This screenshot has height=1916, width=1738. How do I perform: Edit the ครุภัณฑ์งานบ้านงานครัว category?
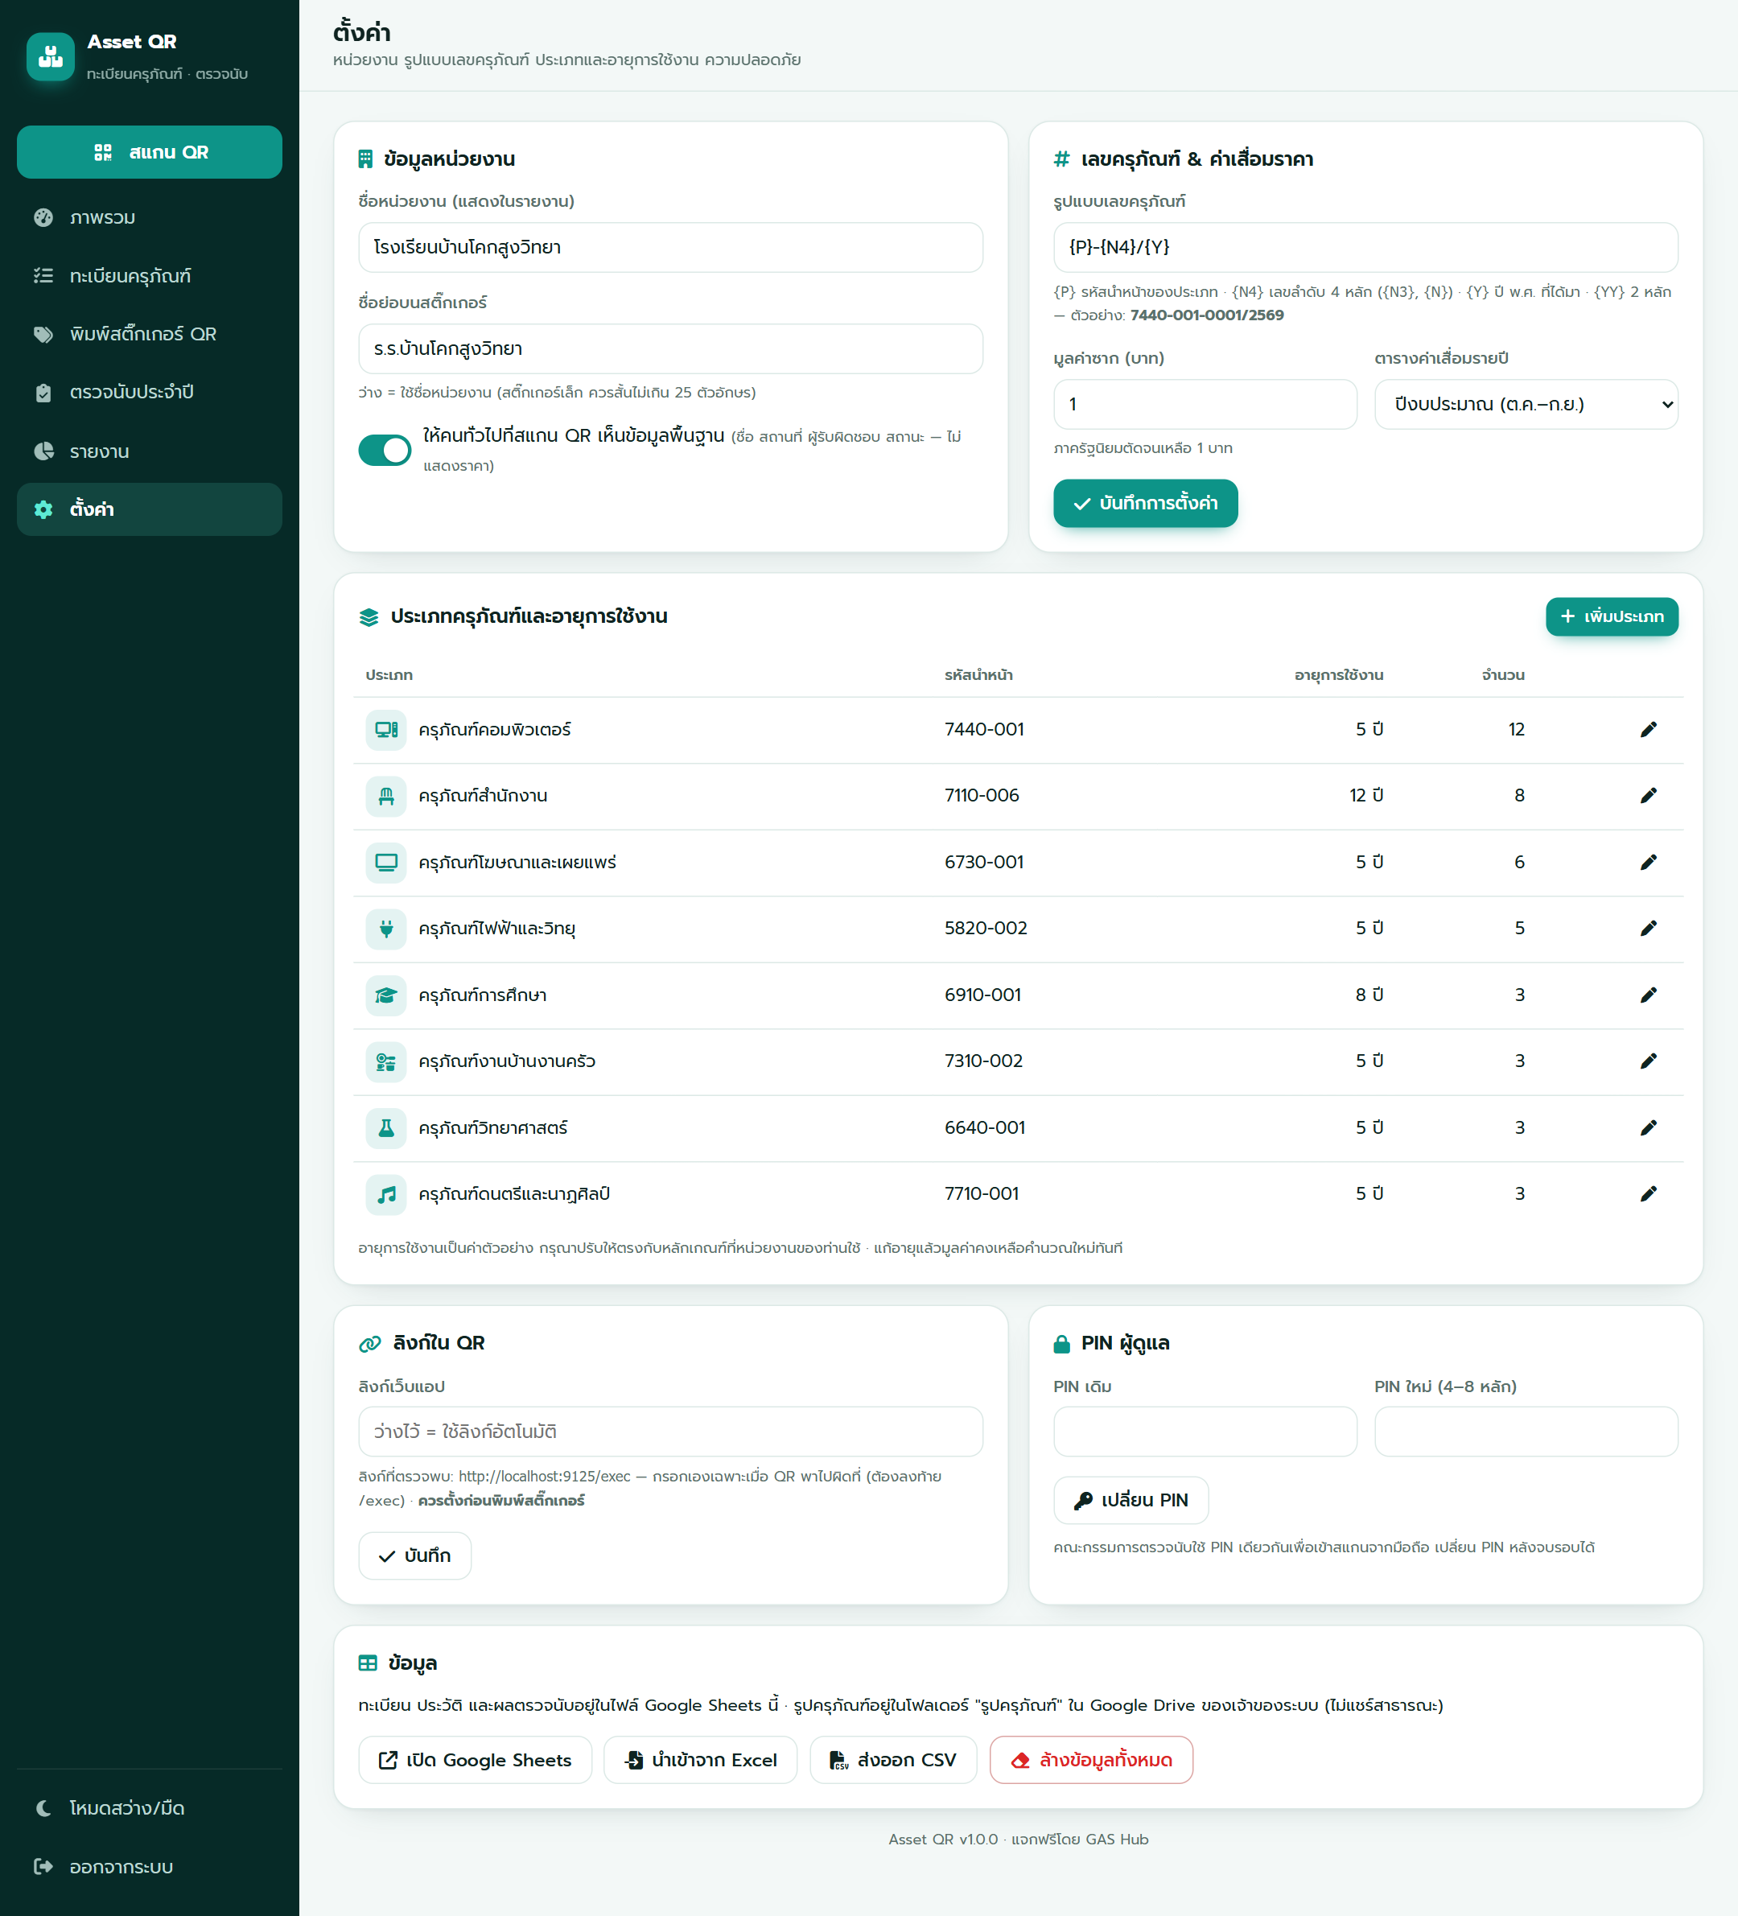coord(1648,1061)
